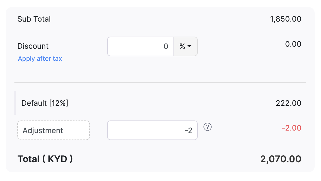Open the discount type percentage dropdown
This screenshot has height=181, width=321.
point(185,46)
